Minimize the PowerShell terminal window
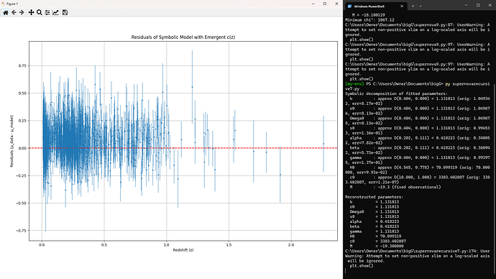The width and height of the screenshot is (496, 279). [x=467, y=5]
